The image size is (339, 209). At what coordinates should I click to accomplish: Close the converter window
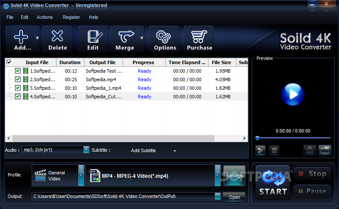pos(327,4)
